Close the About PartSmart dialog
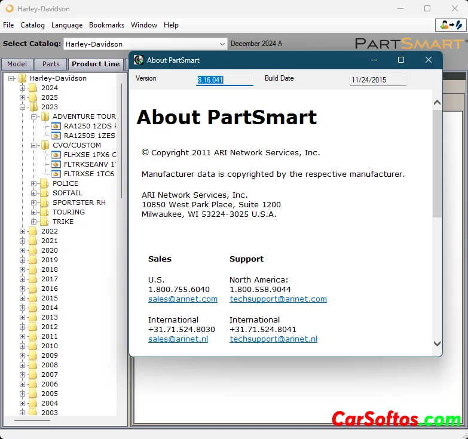The height and width of the screenshot is (439, 468). (x=428, y=60)
